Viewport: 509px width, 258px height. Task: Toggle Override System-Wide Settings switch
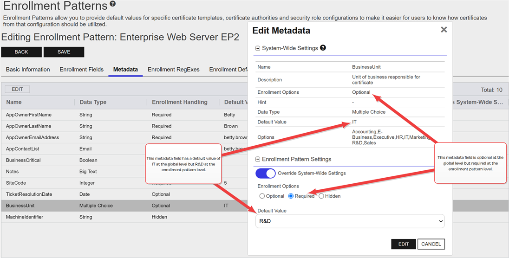(266, 173)
